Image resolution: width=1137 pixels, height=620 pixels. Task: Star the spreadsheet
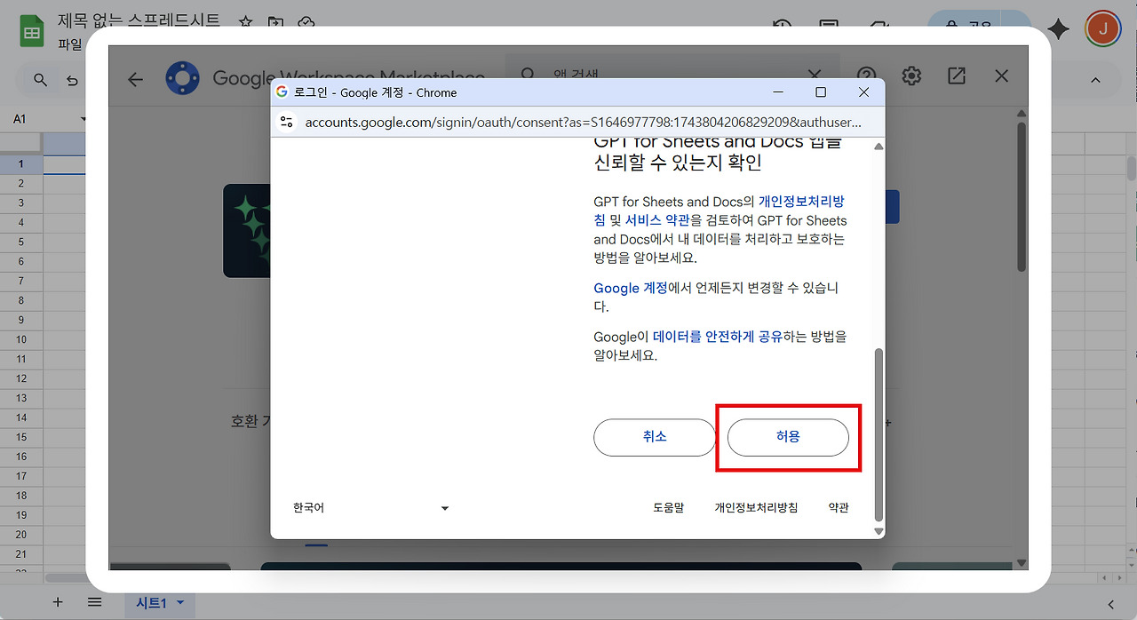pyautogui.click(x=246, y=21)
